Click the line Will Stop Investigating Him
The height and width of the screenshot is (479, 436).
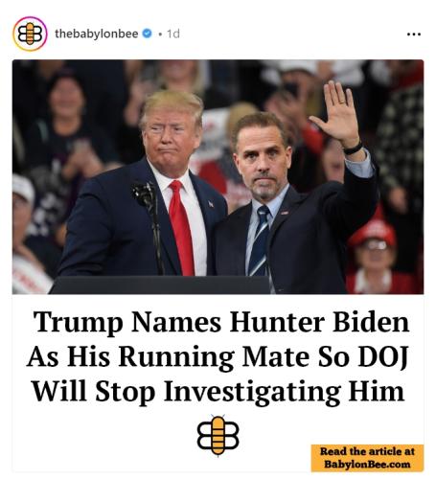[218, 392]
